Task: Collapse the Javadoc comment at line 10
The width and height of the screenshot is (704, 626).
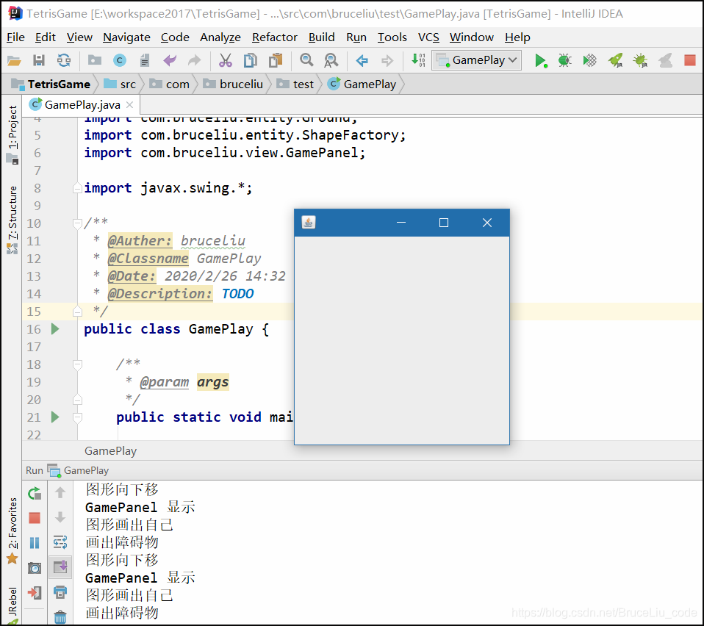Action: [x=77, y=223]
